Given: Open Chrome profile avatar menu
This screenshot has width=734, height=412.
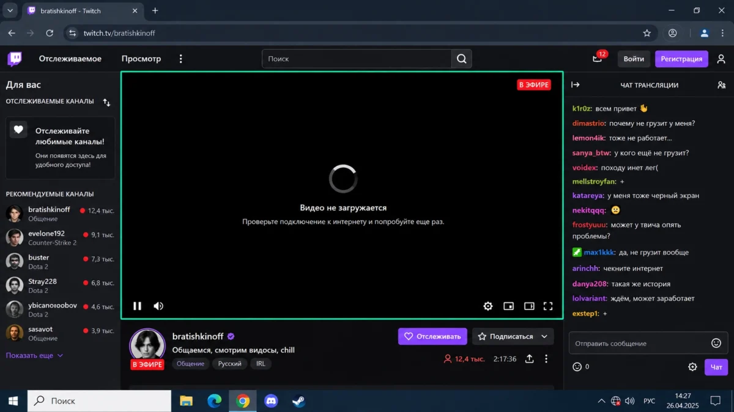Looking at the screenshot, I should [704, 33].
